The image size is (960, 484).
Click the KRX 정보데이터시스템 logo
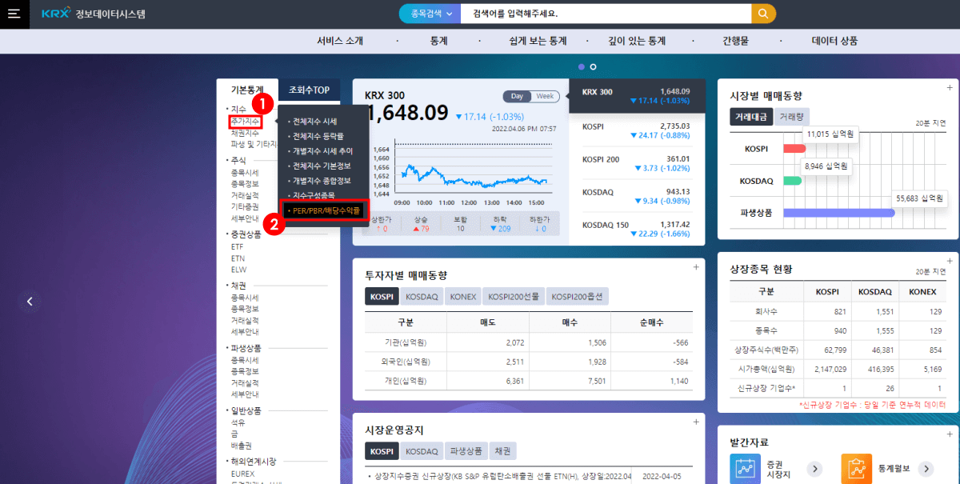(x=94, y=14)
